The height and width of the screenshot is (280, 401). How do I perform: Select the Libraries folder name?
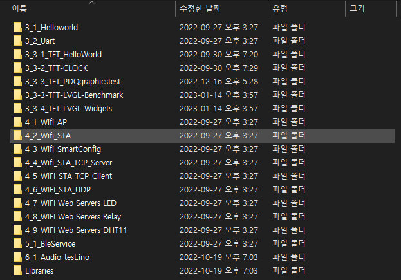39,271
